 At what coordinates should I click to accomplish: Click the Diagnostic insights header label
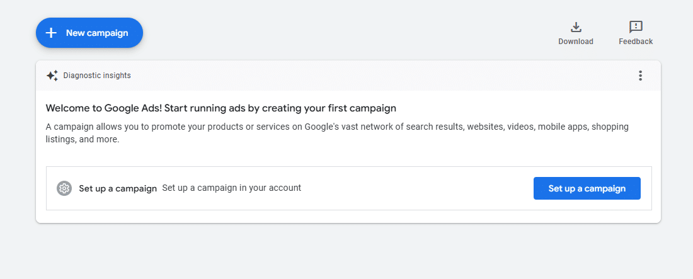(97, 76)
